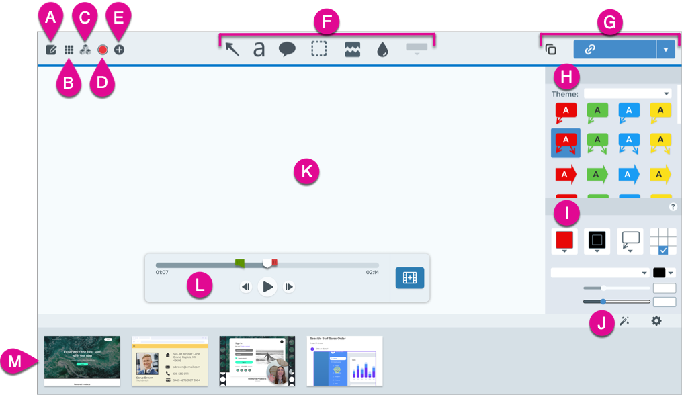This screenshot has width=682, height=395.
Task: Open the Theme dropdown
Action: tap(628, 93)
